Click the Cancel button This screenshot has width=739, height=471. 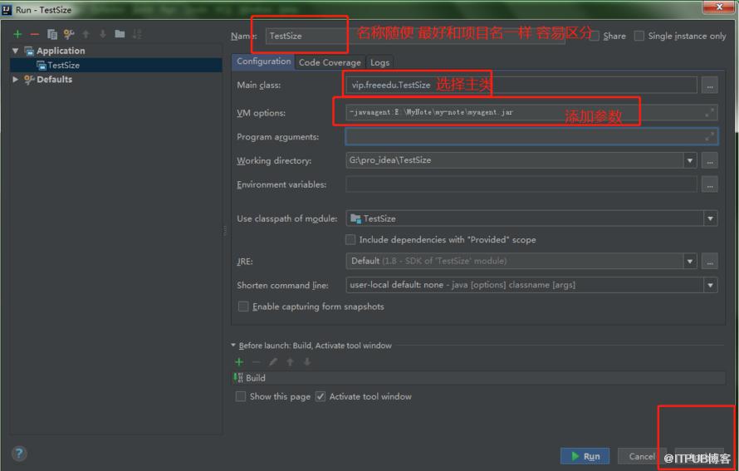click(642, 456)
